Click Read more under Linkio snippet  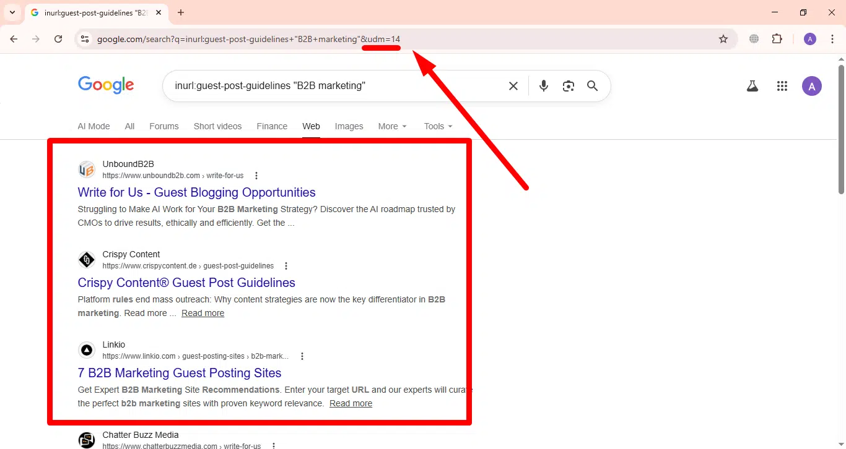(x=351, y=403)
